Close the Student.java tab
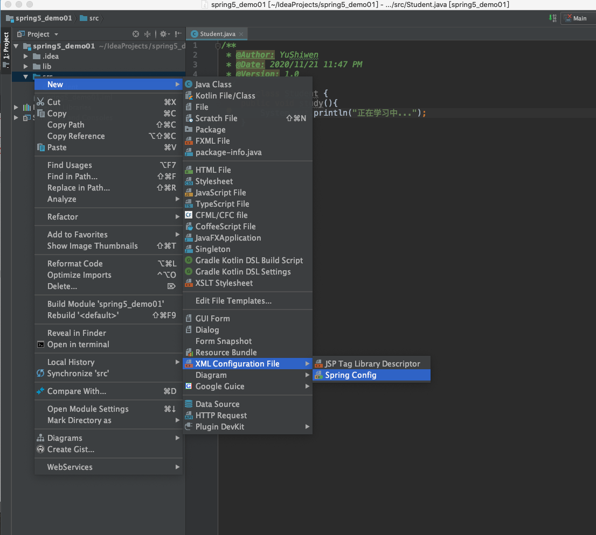The width and height of the screenshot is (596, 535). tap(241, 34)
